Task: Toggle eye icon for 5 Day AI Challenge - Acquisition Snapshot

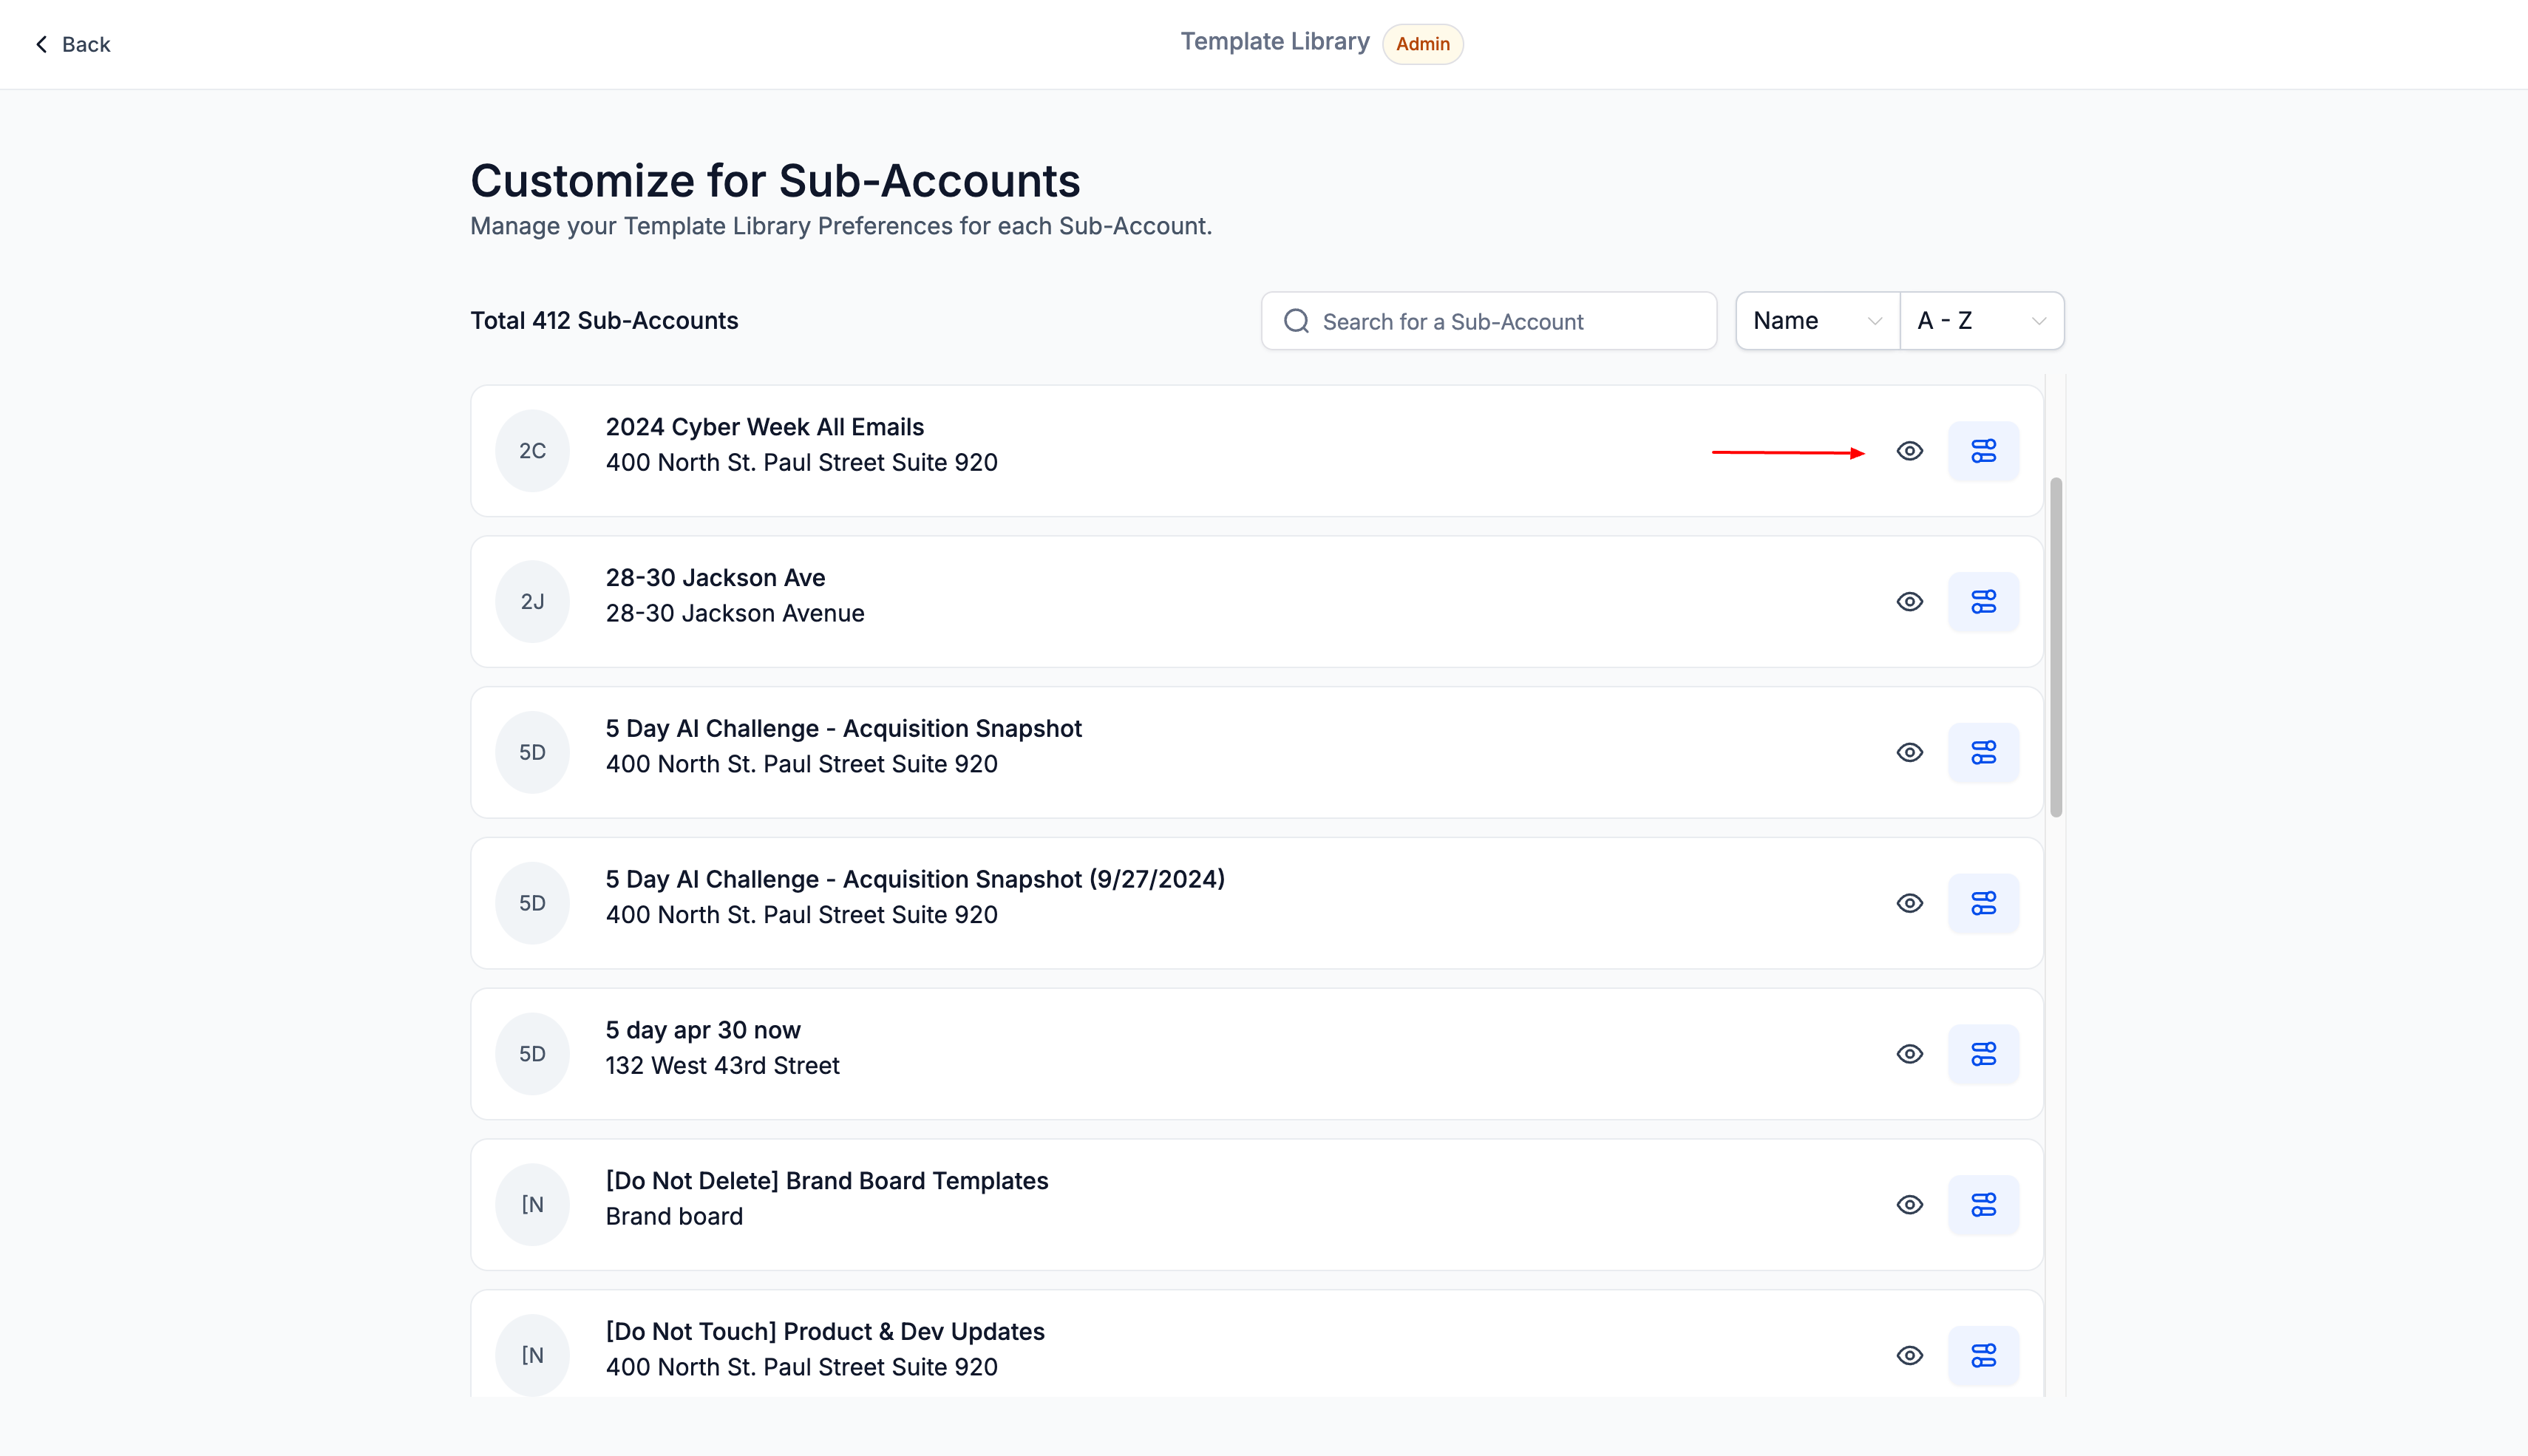Action: click(1910, 753)
